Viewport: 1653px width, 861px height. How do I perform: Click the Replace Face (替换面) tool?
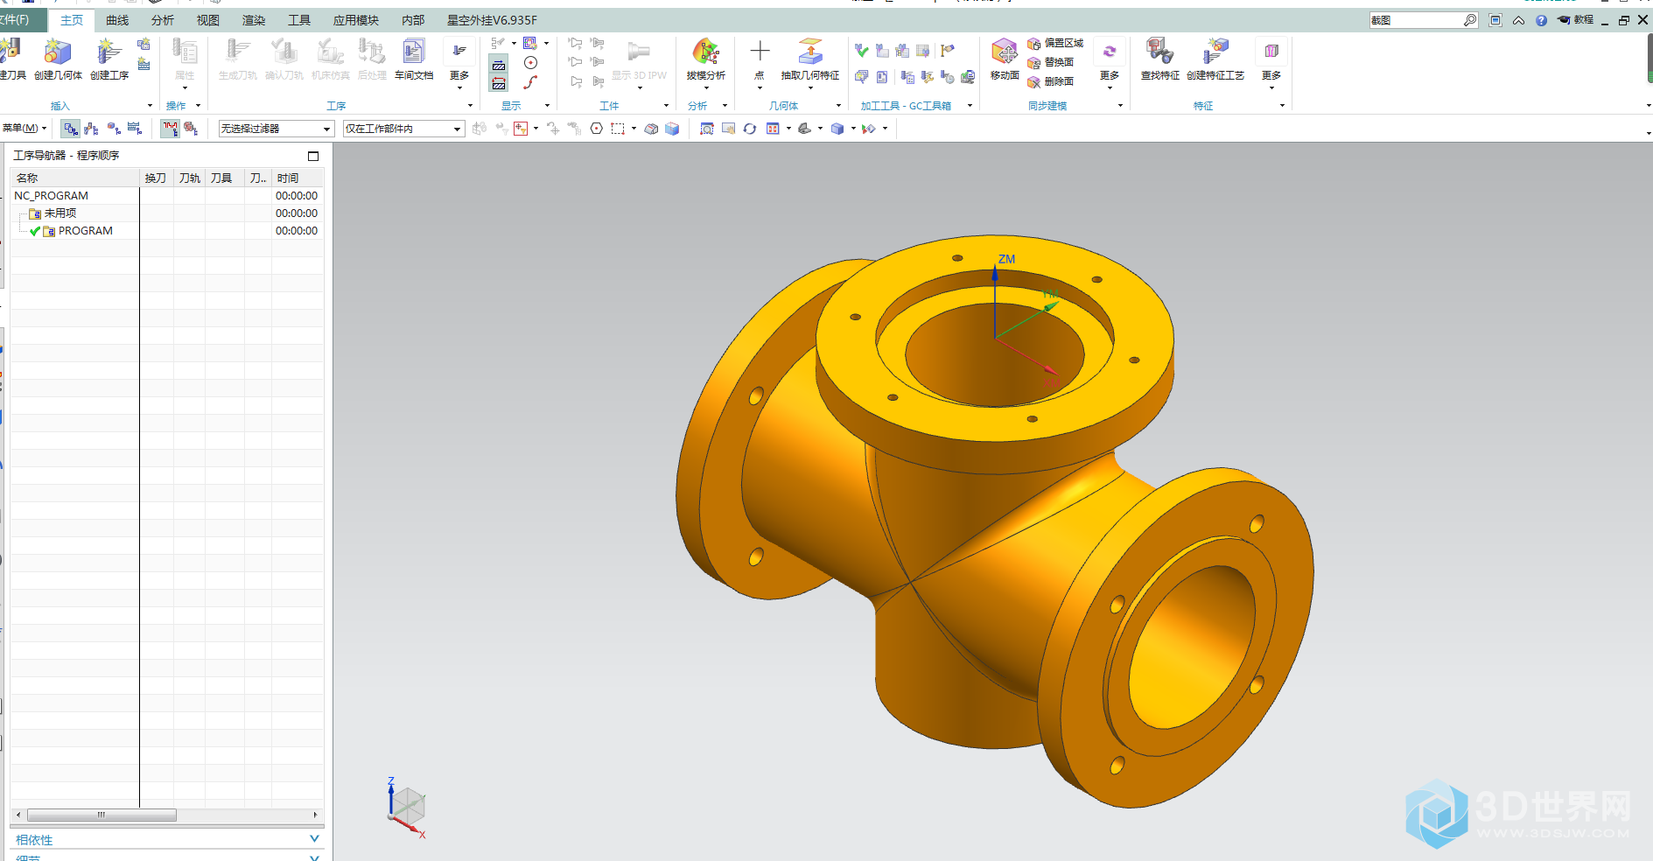coord(1051,62)
